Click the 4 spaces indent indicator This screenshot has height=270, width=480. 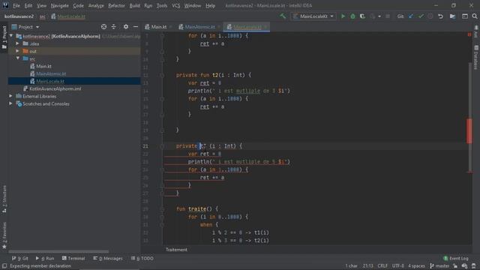point(416,266)
